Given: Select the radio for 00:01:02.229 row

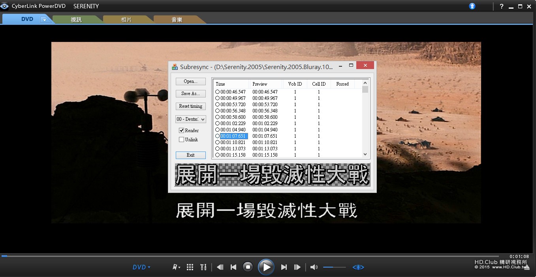Looking at the screenshot, I should [x=217, y=124].
